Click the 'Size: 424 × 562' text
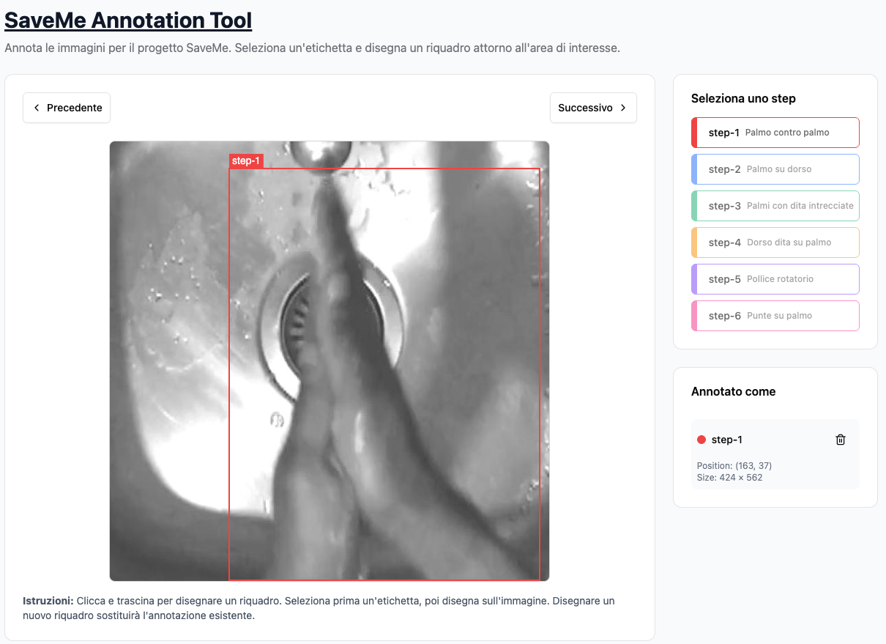886x644 pixels. (x=730, y=478)
